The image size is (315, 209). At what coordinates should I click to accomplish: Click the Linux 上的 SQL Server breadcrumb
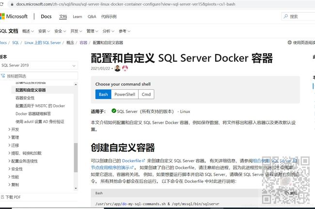point(43,42)
